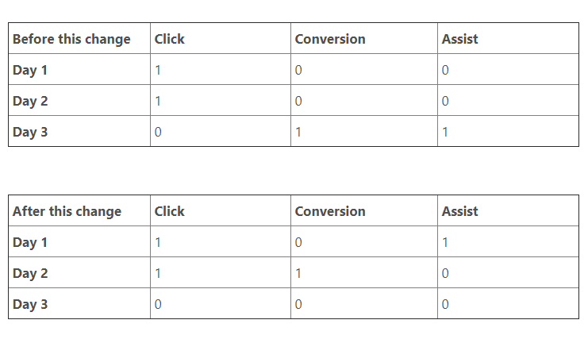Select Click column header in Before table
Viewport: 588px width, 343px height.
tap(169, 39)
